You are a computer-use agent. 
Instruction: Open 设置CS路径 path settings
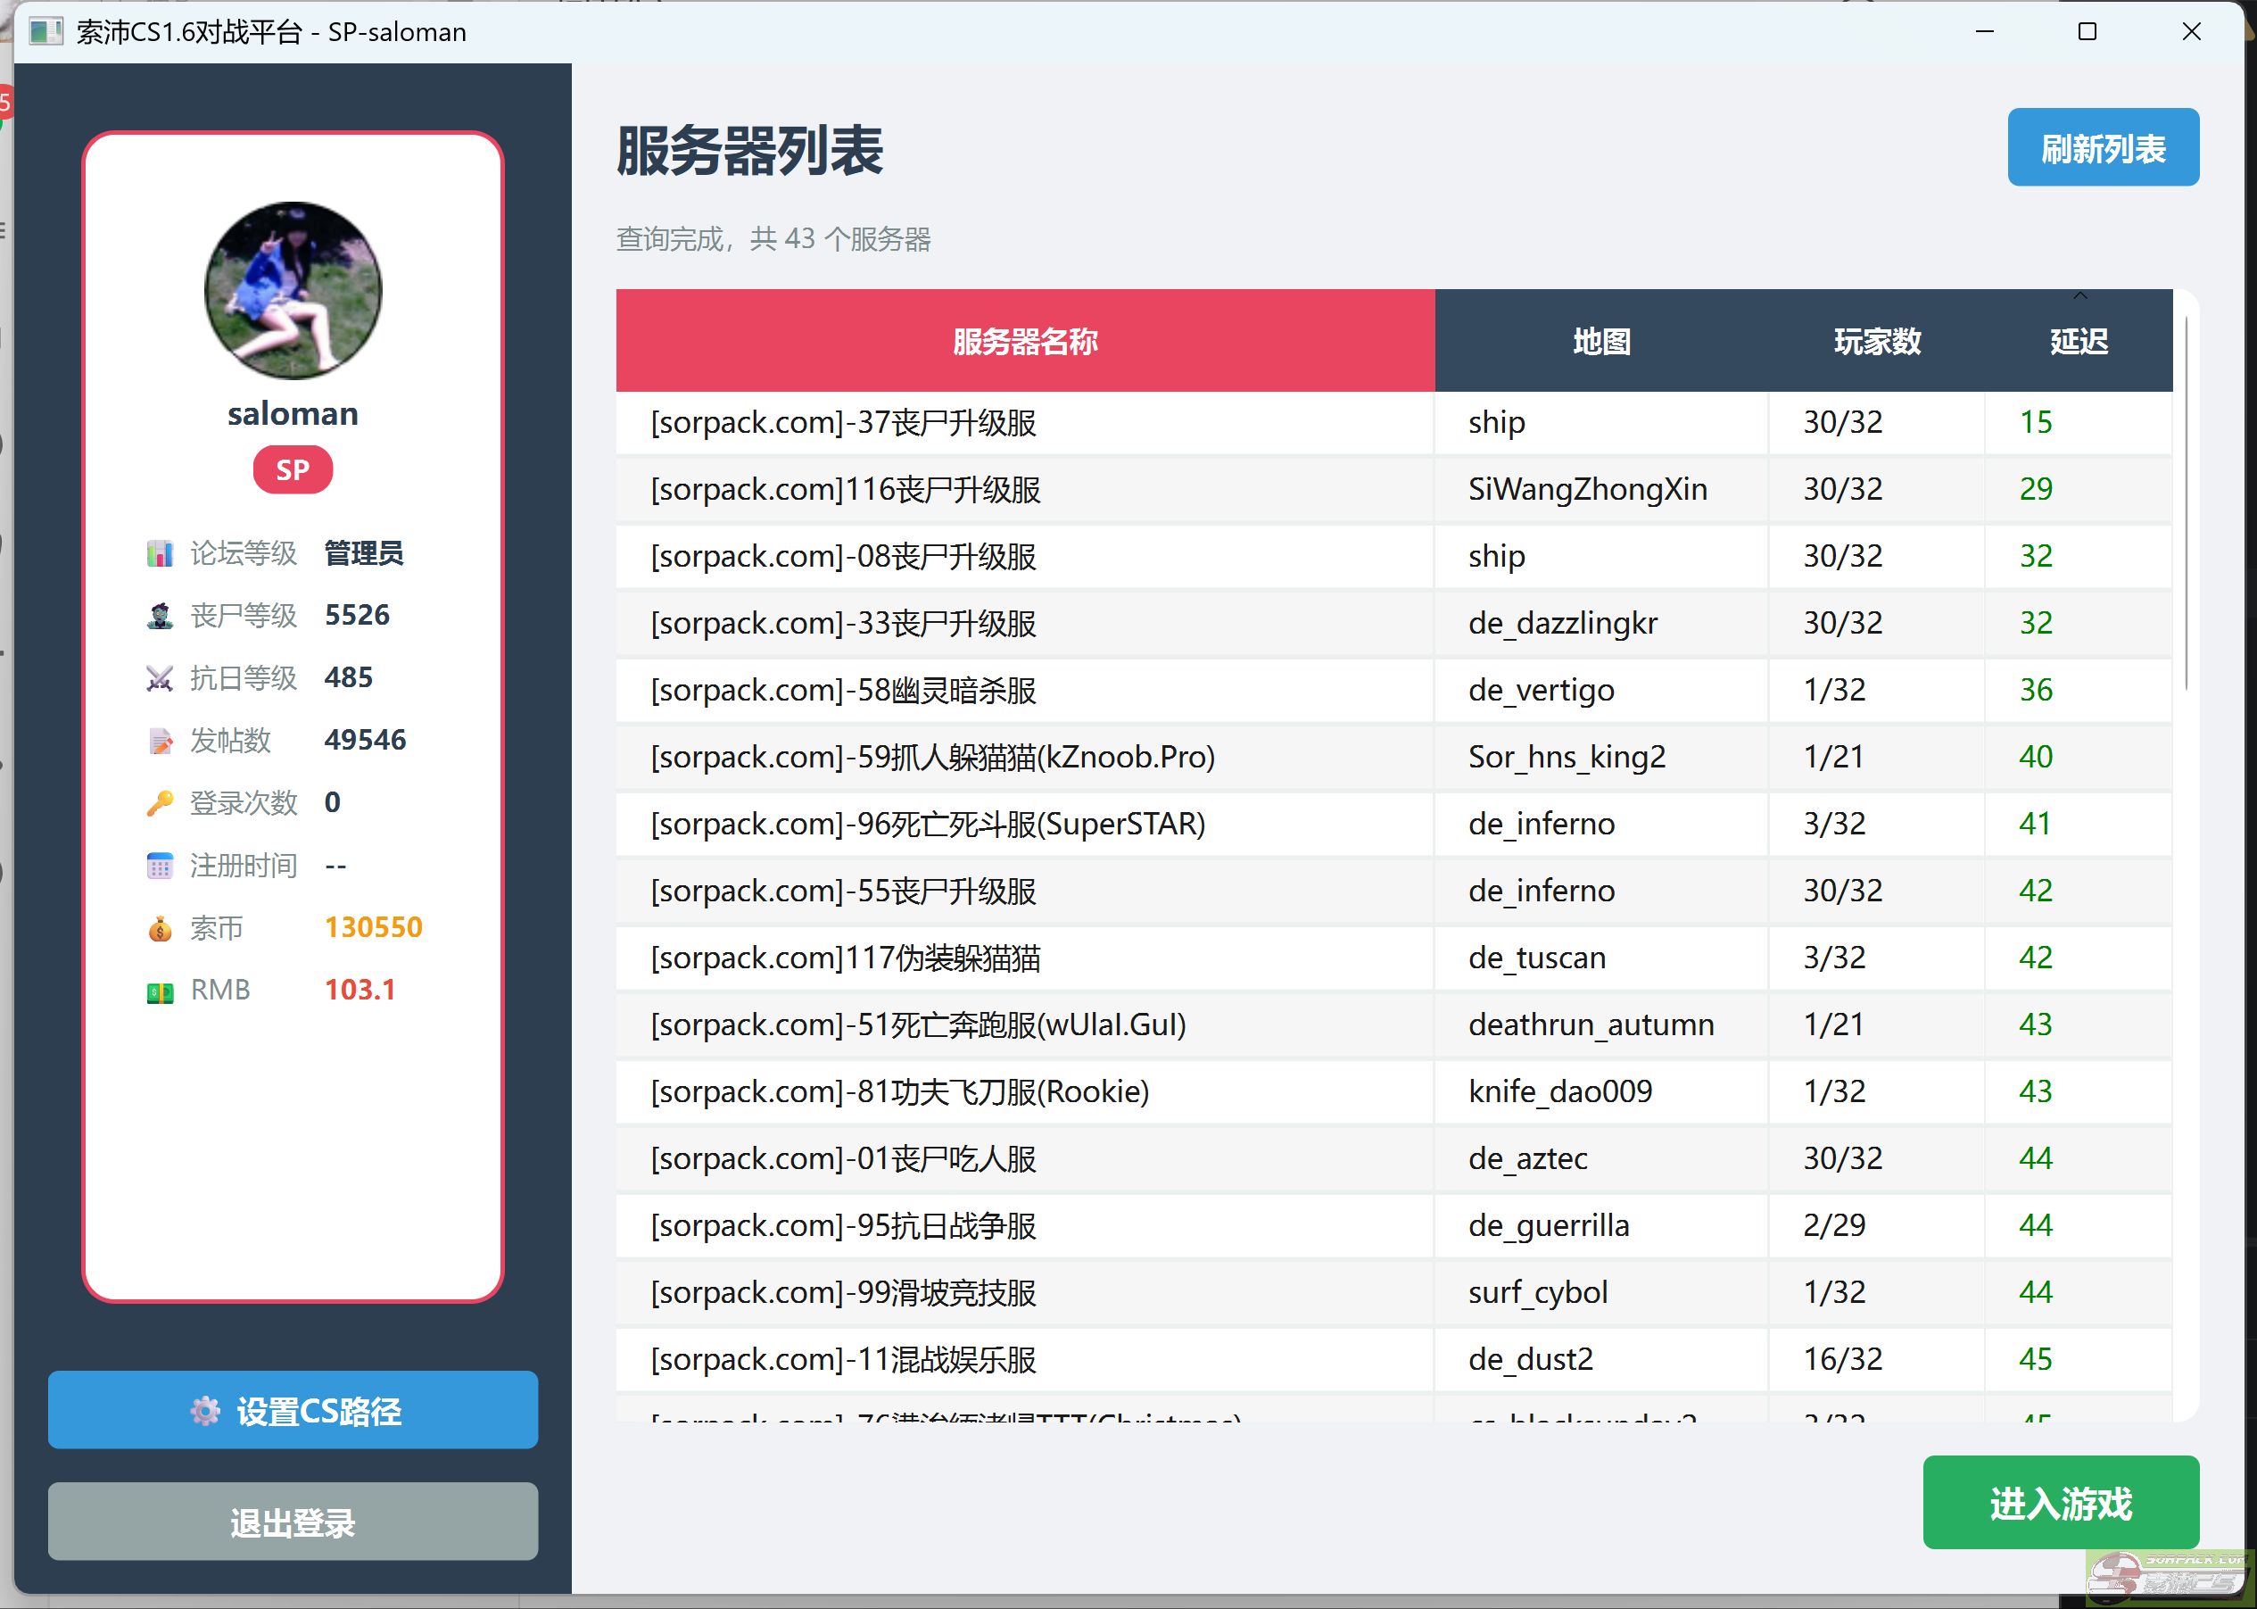point(293,1410)
